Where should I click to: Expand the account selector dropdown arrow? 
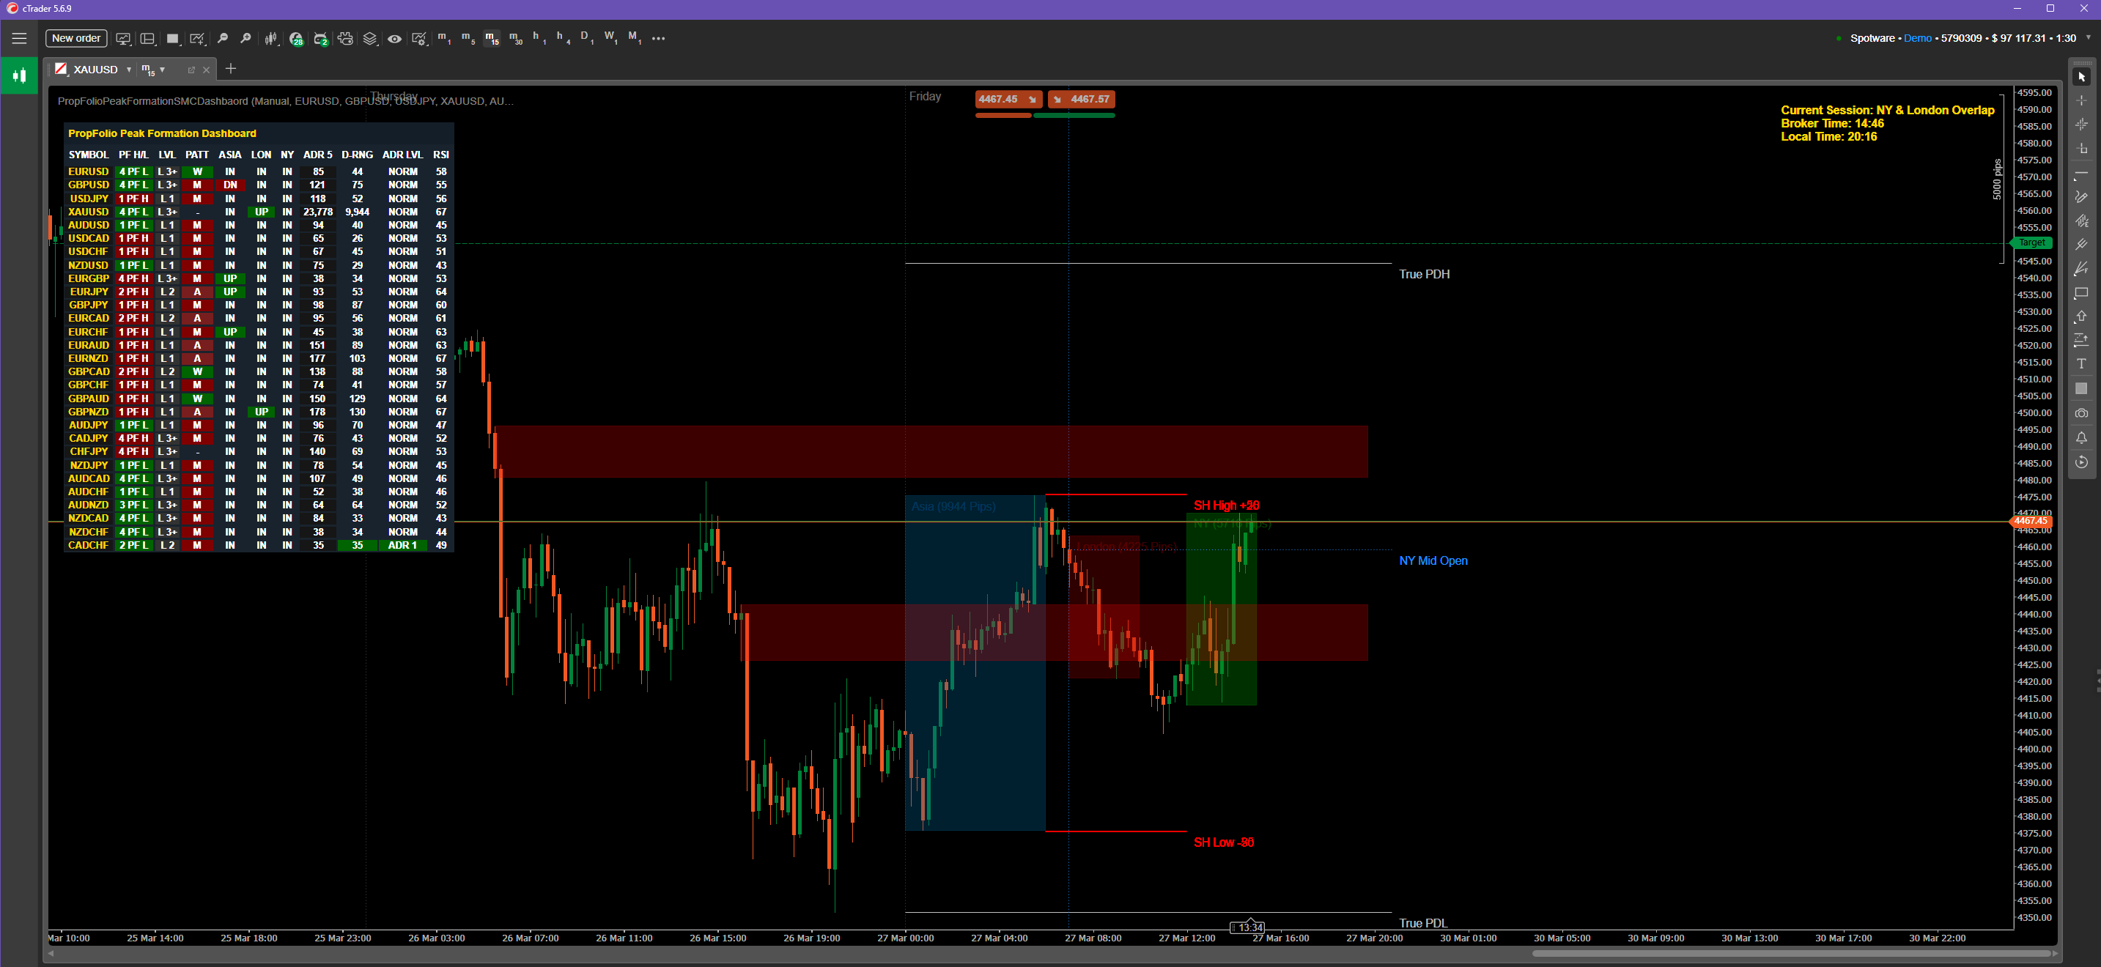point(2088,37)
